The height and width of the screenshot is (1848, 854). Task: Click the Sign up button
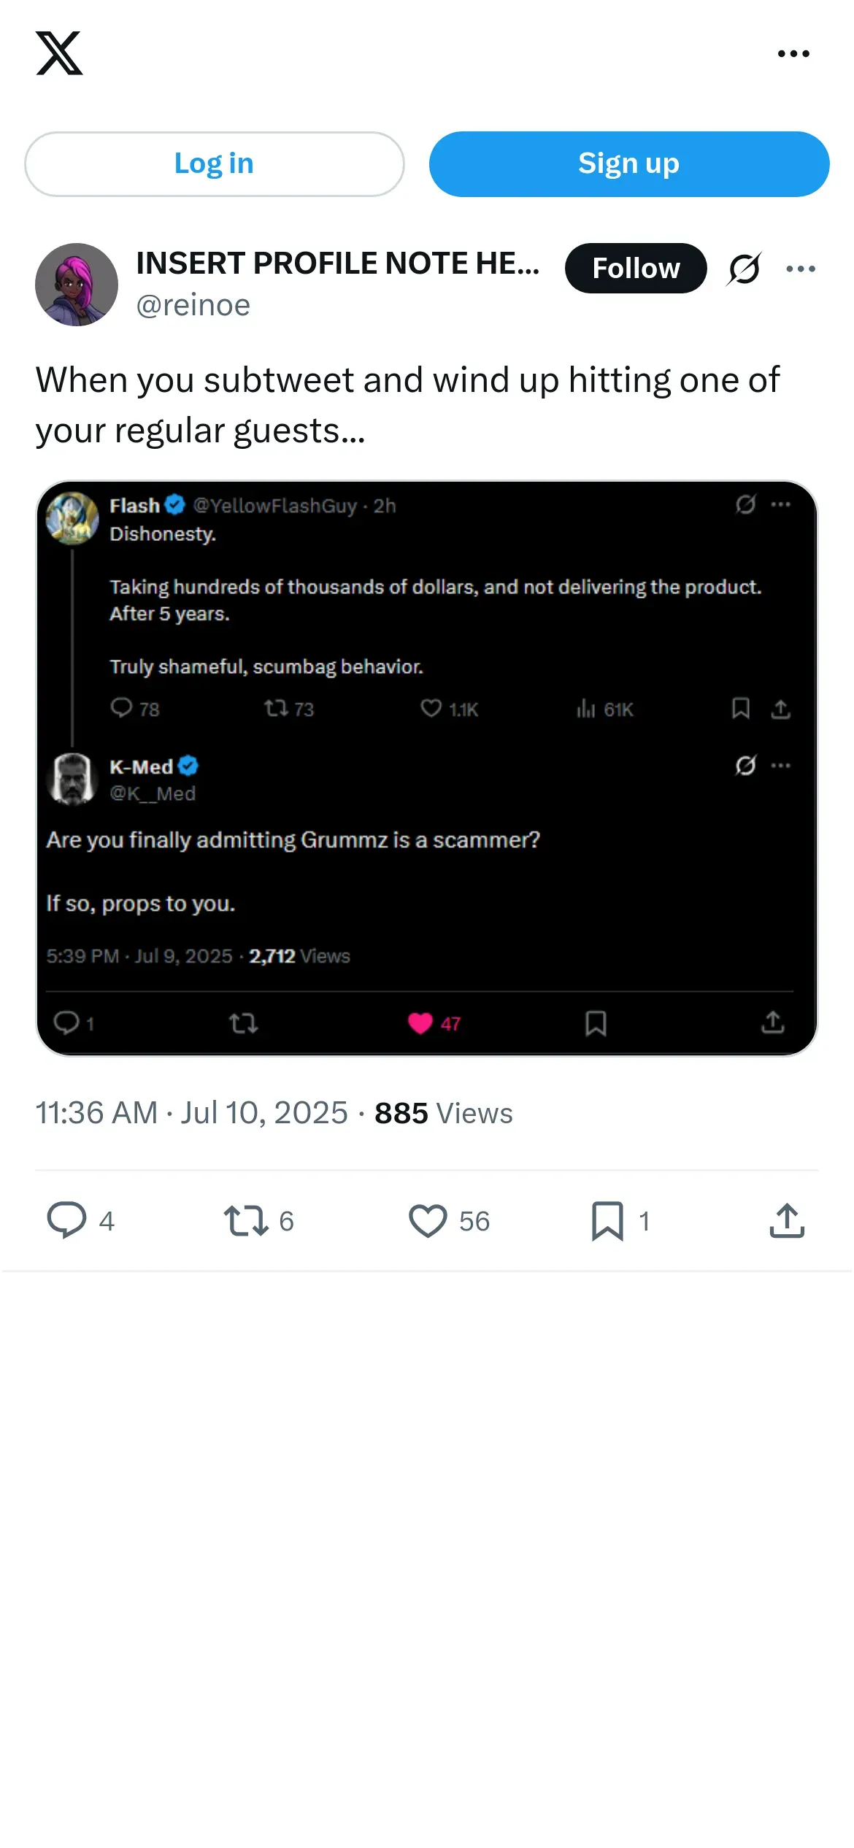coord(628,164)
